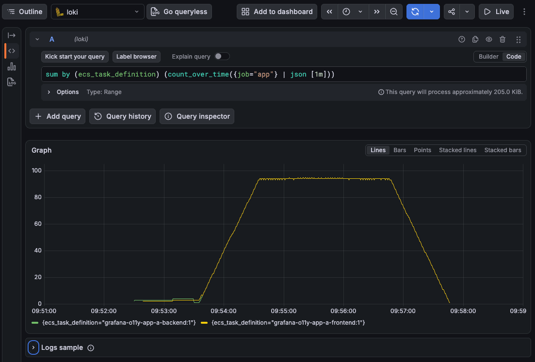Open Logs sample info icon
This screenshot has width=535, height=362.
click(x=91, y=348)
